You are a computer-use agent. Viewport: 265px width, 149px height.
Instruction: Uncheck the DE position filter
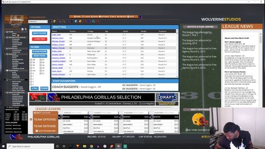(41, 62)
